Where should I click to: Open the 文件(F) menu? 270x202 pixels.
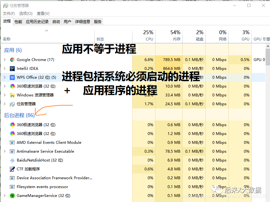point(9,14)
